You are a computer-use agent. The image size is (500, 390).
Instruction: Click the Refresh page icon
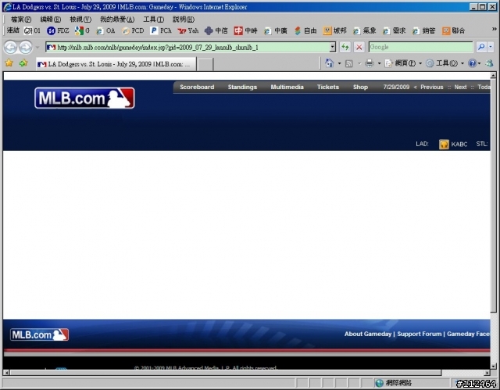(345, 47)
